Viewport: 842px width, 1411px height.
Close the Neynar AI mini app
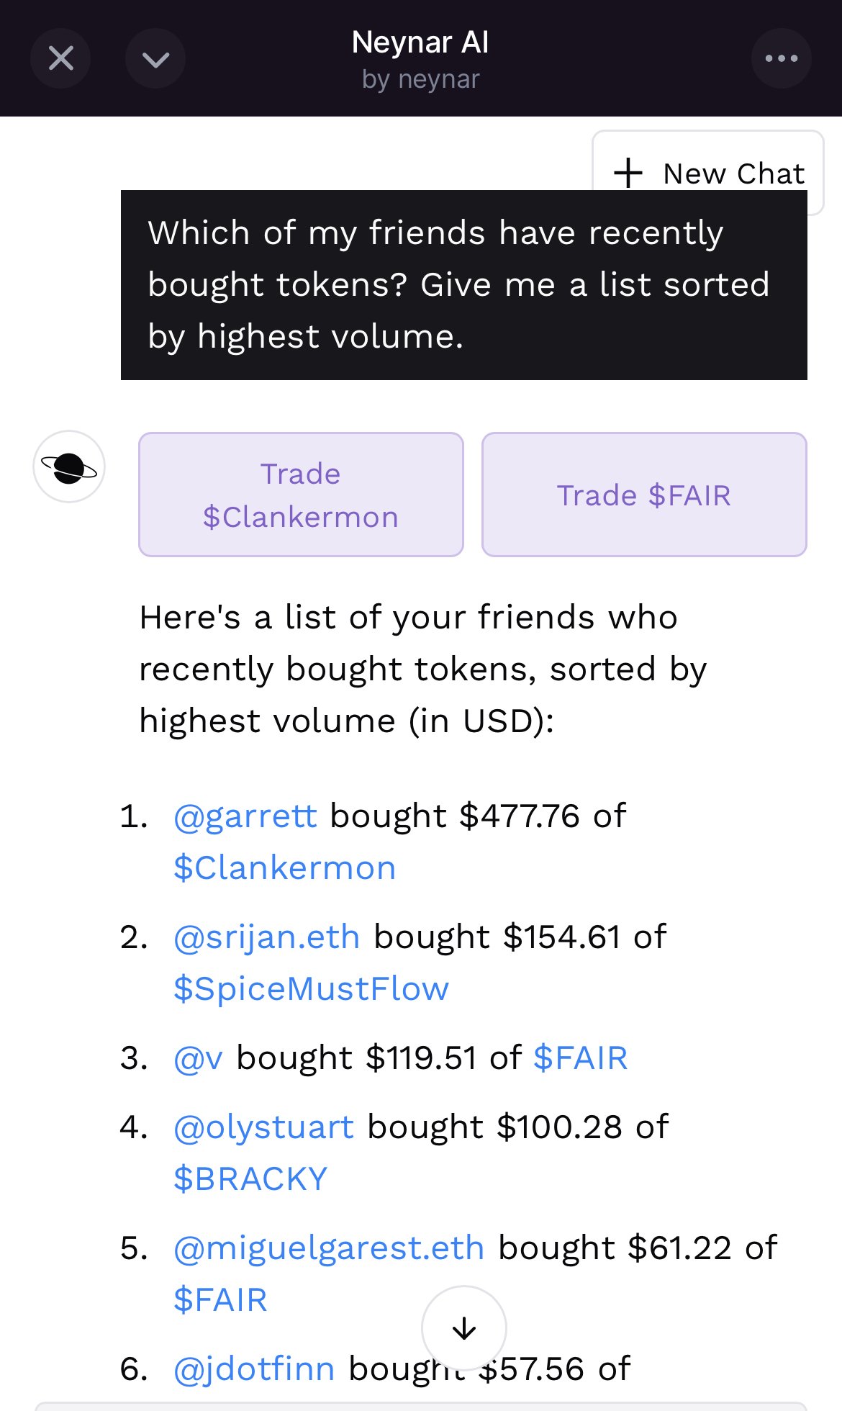(60, 58)
